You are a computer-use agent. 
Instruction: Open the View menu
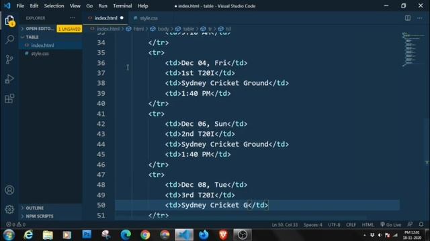pyautogui.click(x=75, y=6)
